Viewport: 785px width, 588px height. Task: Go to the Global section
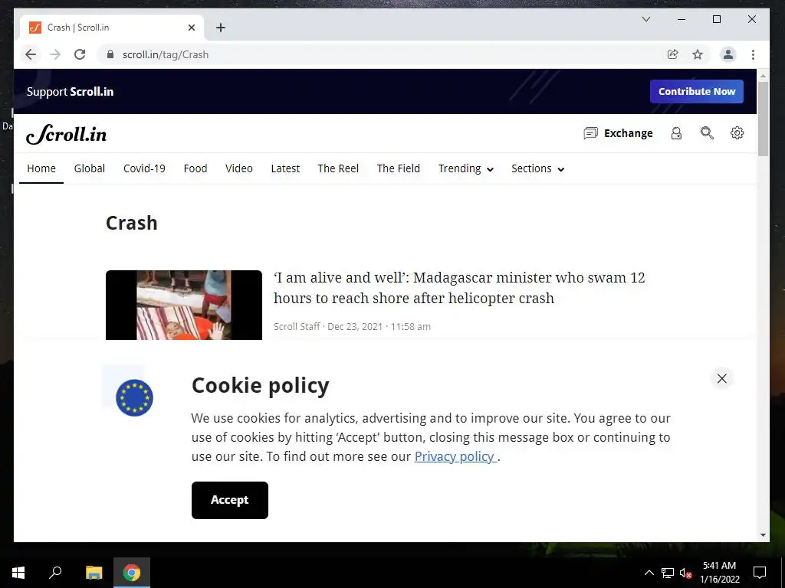[90, 168]
